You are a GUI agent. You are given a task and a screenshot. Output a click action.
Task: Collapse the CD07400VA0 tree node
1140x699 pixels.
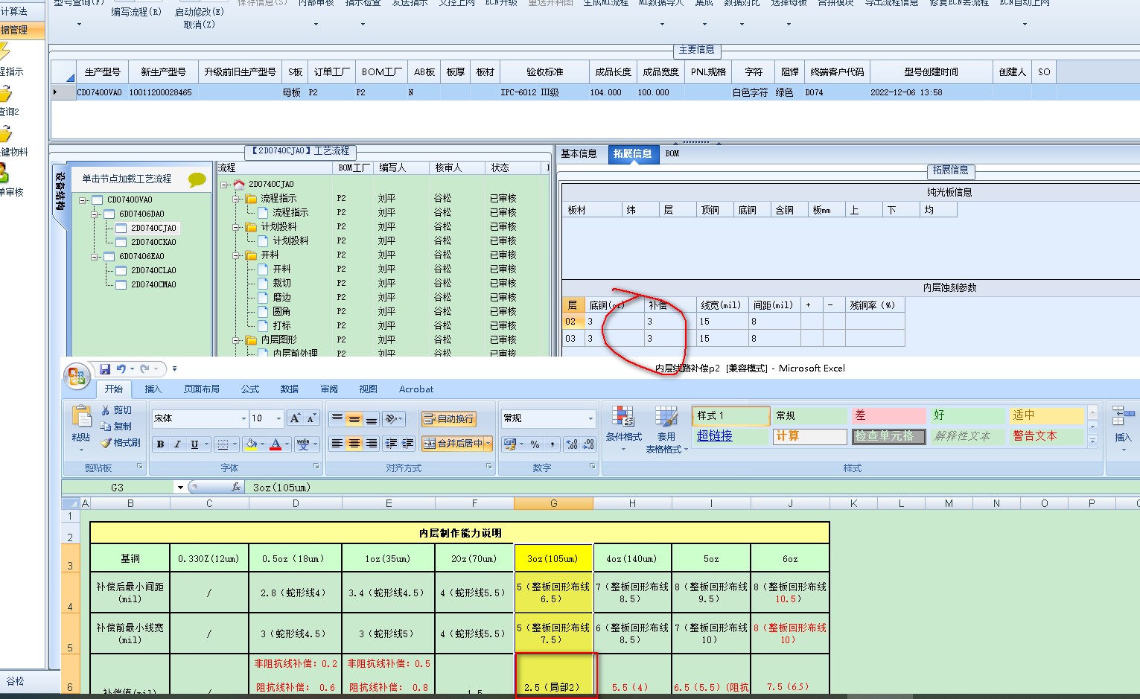point(84,200)
